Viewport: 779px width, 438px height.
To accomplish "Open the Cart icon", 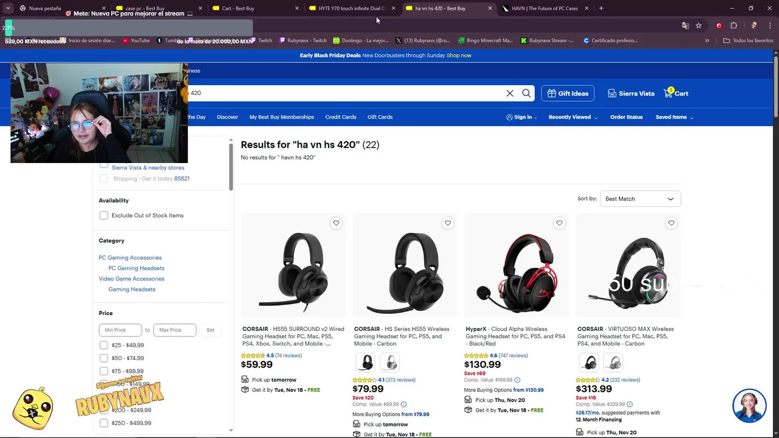I will point(676,93).
